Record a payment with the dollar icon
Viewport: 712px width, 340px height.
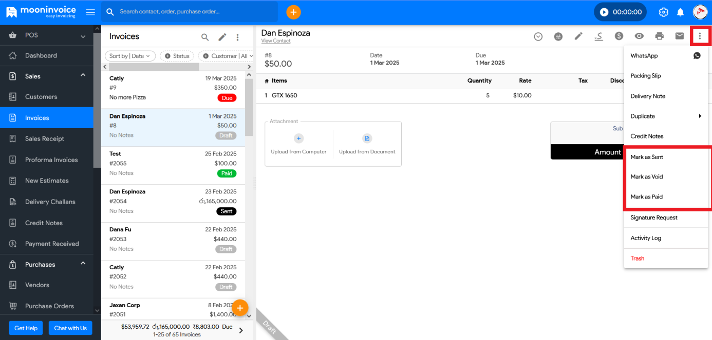tap(619, 36)
